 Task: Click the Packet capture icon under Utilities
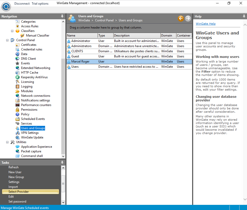pyautogui.click(x=18, y=151)
